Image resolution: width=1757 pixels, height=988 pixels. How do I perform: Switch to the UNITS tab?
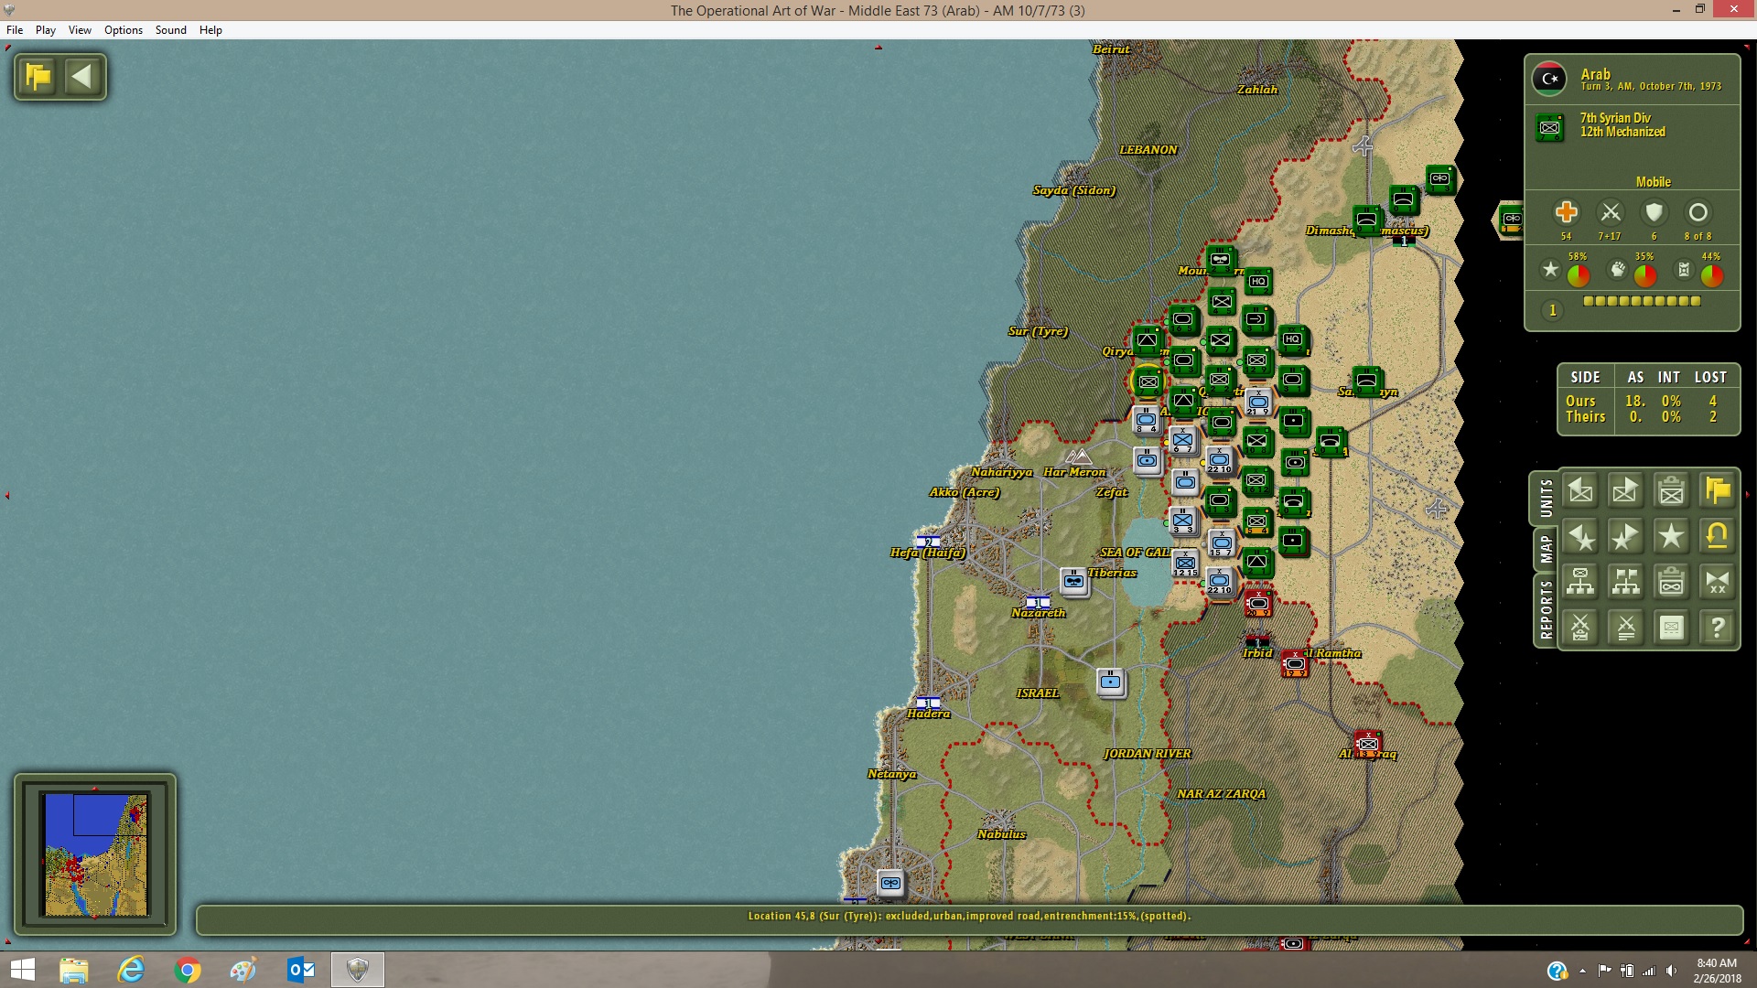pyautogui.click(x=1546, y=499)
